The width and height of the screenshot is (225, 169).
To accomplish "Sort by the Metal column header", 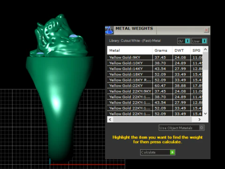I will point(130,50).
